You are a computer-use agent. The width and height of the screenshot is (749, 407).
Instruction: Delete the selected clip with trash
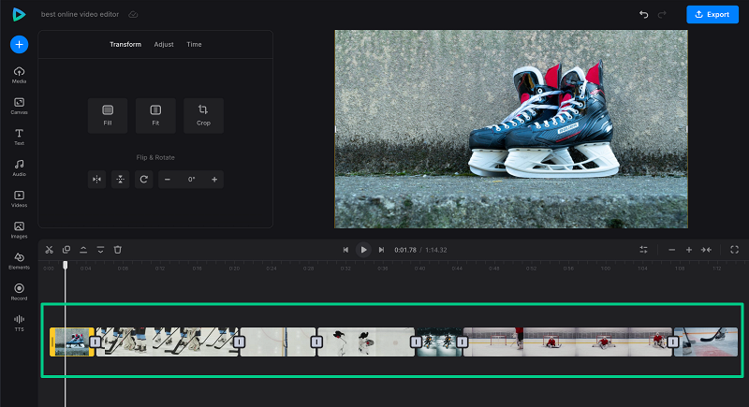118,250
